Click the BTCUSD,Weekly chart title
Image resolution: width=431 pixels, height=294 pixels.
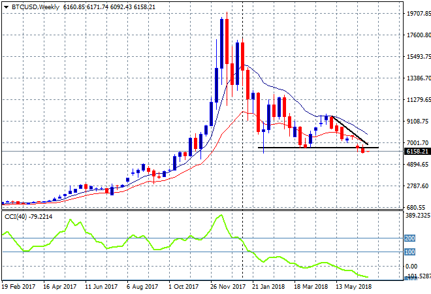(33, 6)
